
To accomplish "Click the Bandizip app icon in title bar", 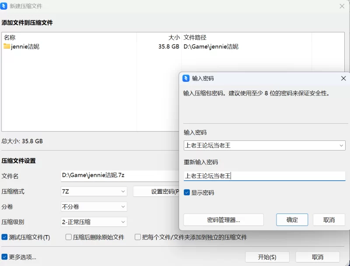I will click(x=3, y=6).
